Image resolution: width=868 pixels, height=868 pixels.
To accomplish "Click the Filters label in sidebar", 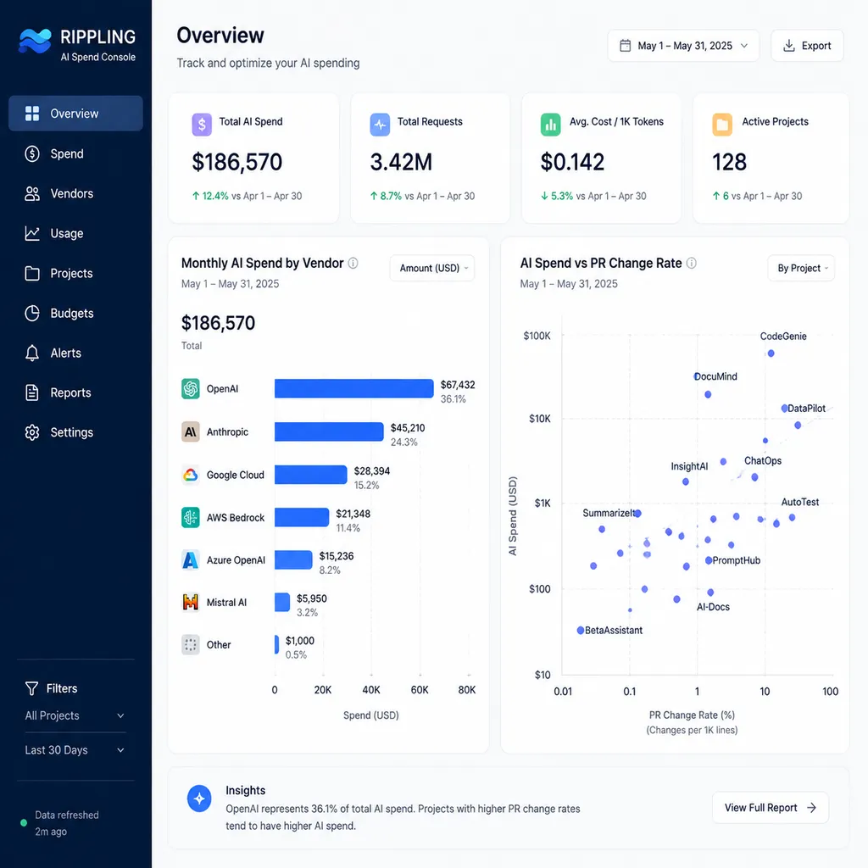I will pyautogui.click(x=61, y=688).
